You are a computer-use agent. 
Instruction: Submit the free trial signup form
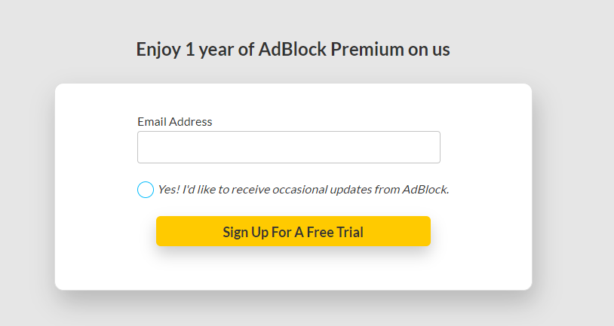(293, 232)
